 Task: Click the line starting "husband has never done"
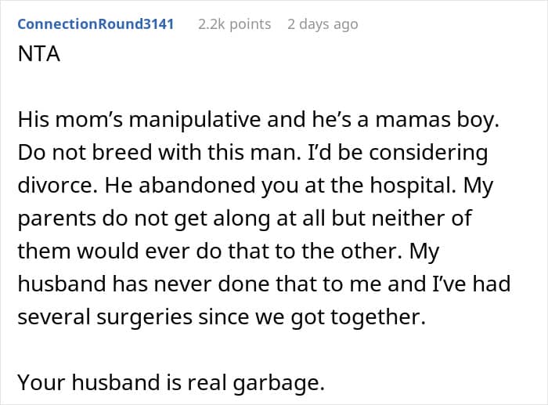[264, 284]
